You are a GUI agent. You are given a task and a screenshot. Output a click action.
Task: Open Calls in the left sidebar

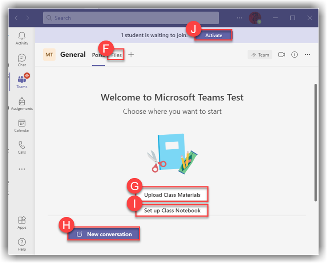coord(22,147)
